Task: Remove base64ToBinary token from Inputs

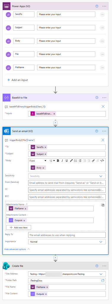Action: tap(54, 114)
